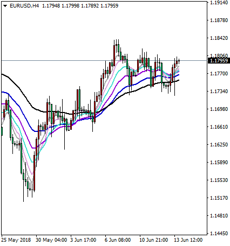Click the last candle on the chart
Image resolution: width=230 pixels, height=246 pixels.
(179, 61)
